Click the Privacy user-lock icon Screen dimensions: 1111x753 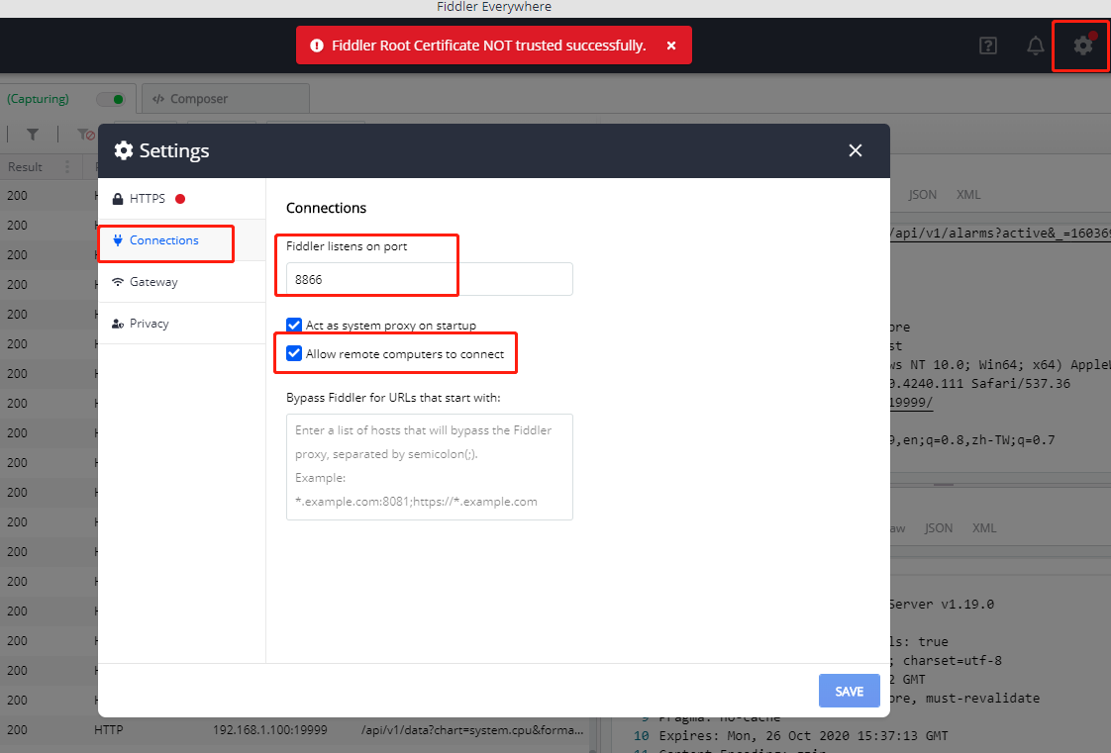118,324
